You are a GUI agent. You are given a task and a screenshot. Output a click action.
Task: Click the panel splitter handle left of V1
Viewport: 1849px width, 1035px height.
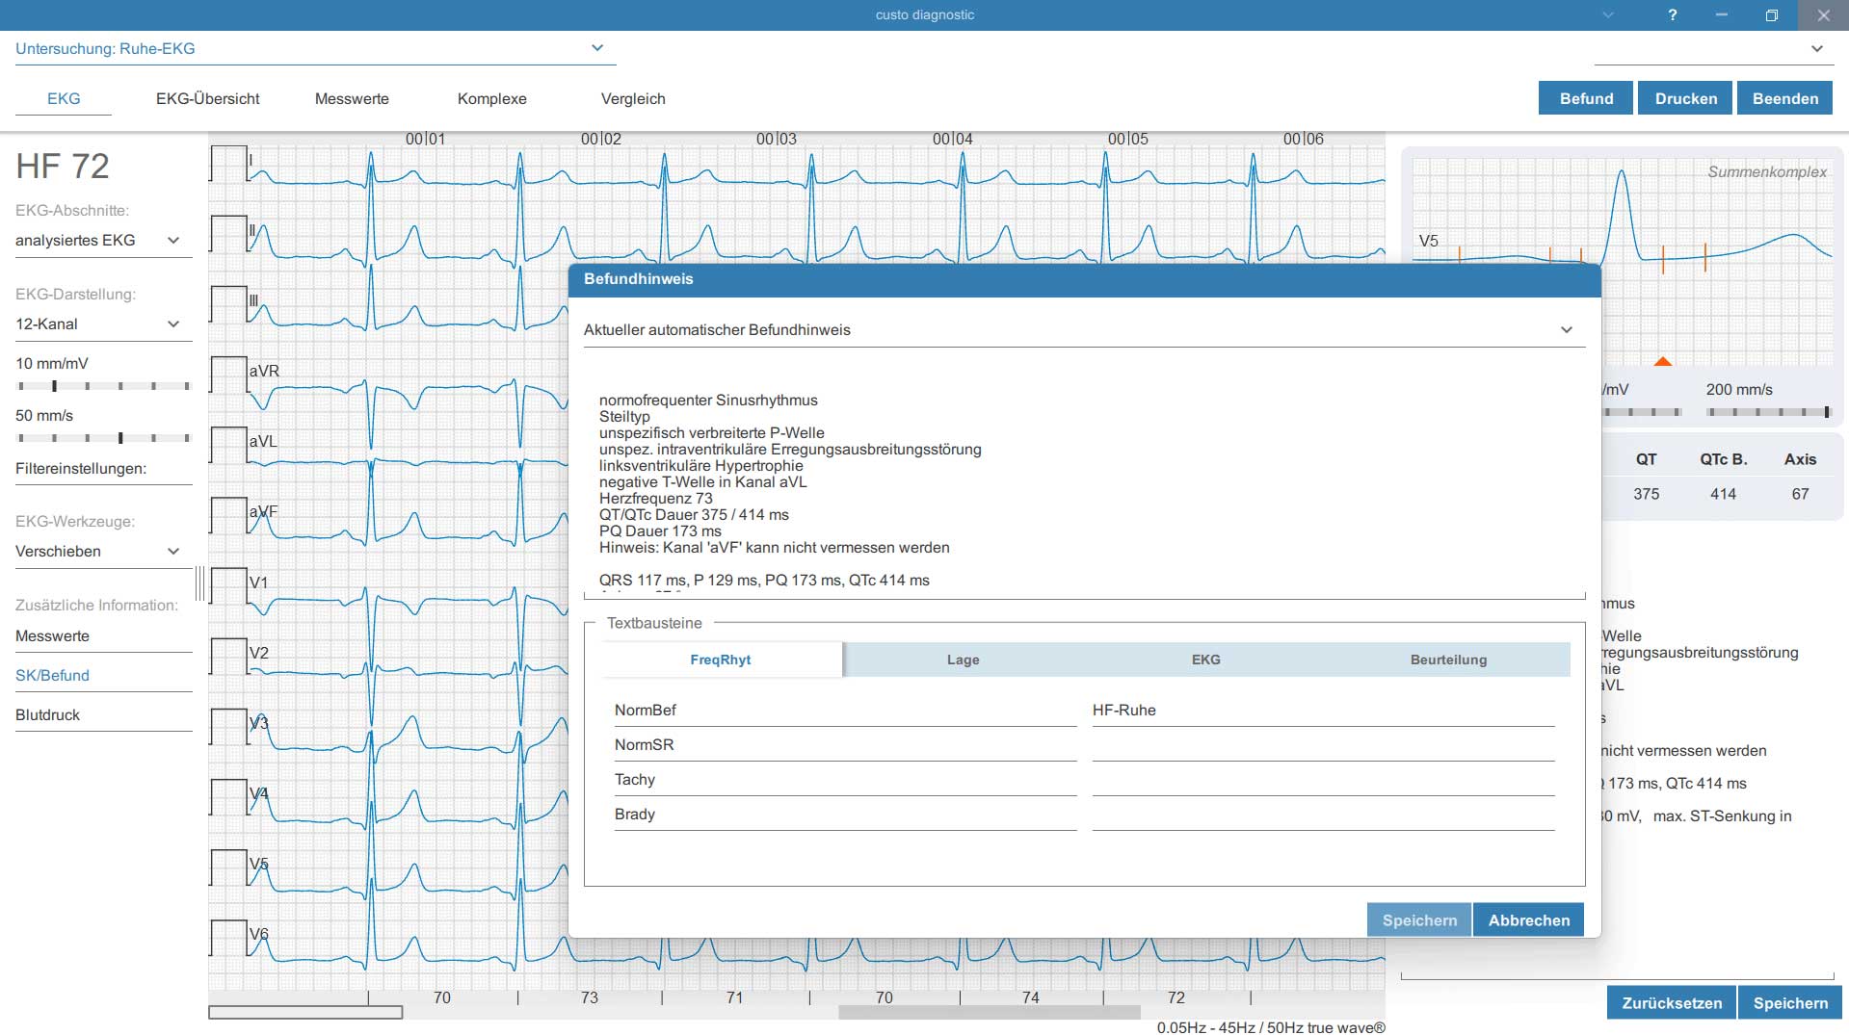199,583
